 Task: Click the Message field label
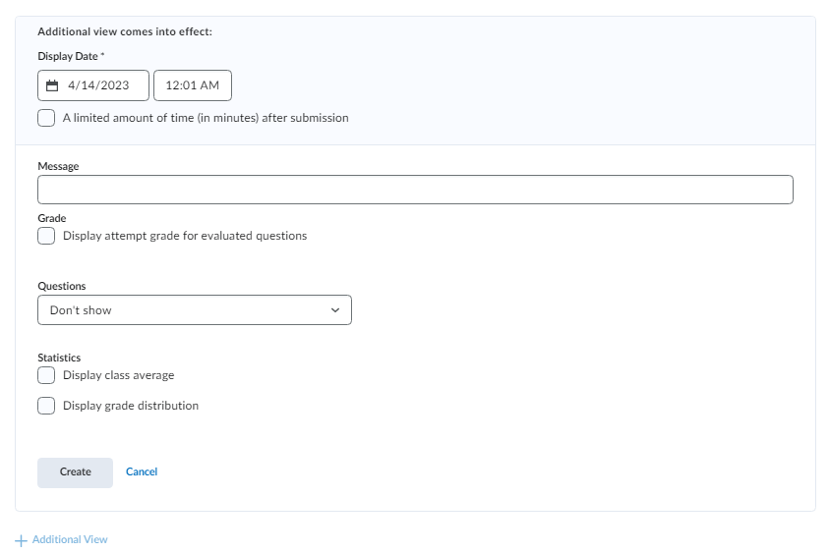pos(58,166)
